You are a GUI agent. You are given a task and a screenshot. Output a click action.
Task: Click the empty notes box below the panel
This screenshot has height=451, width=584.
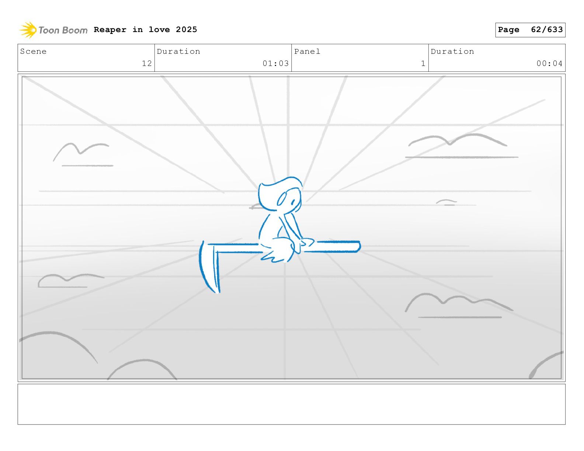[x=291, y=404]
